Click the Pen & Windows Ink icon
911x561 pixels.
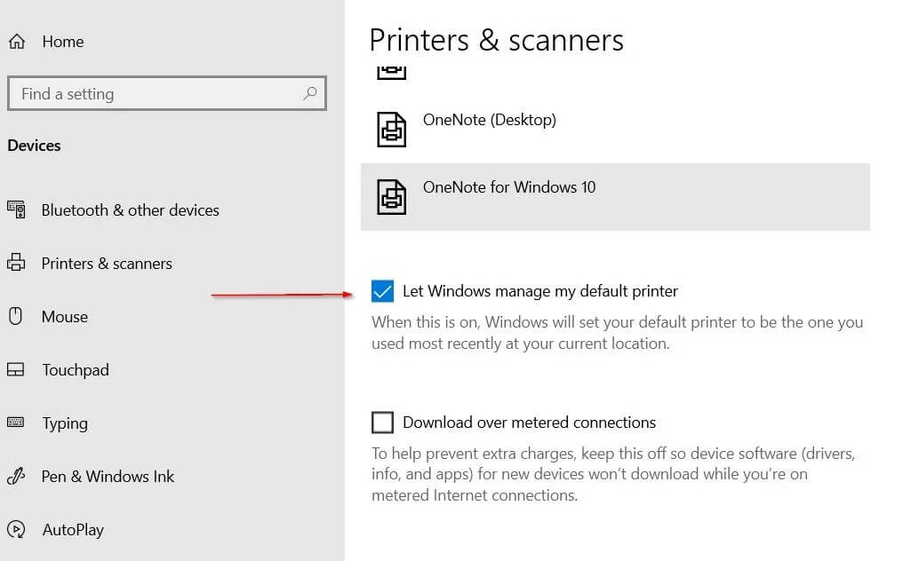[16, 477]
